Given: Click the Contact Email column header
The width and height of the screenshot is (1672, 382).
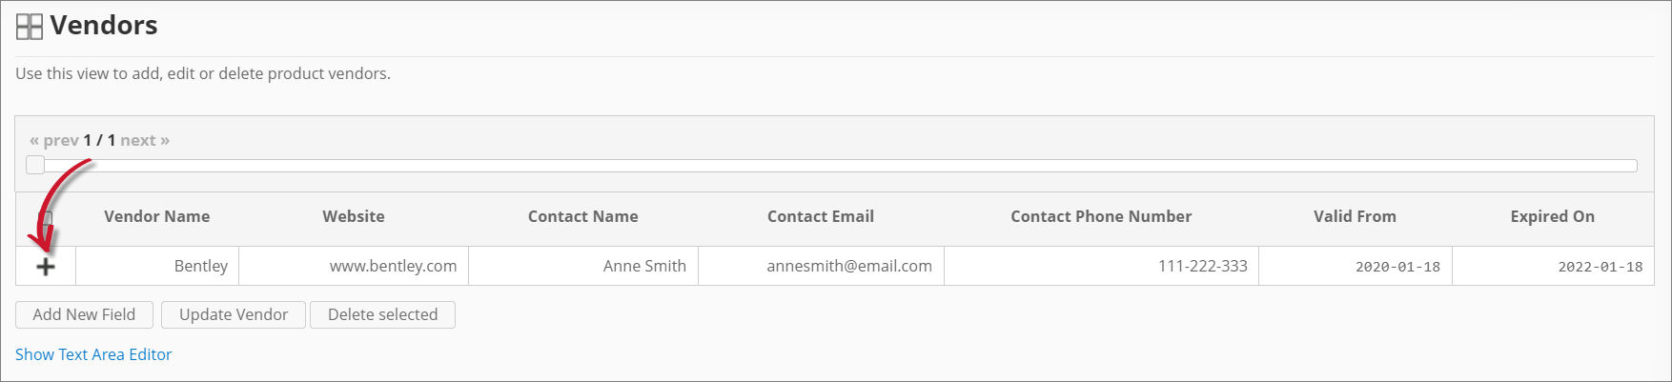Looking at the screenshot, I should pyautogui.click(x=820, y=216).
